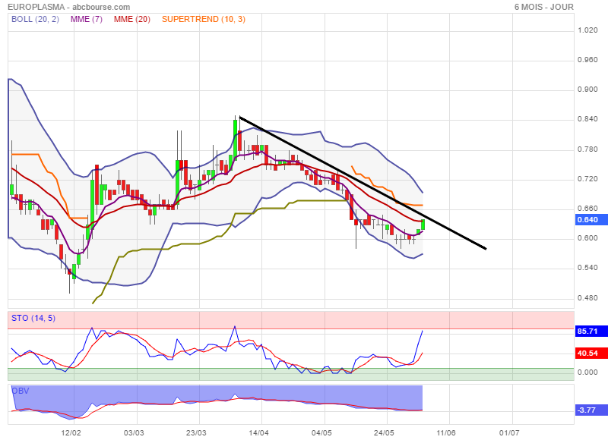Click the 04/05 date axis label
This screenshot has width=608, height=440.
click(321, 432)
